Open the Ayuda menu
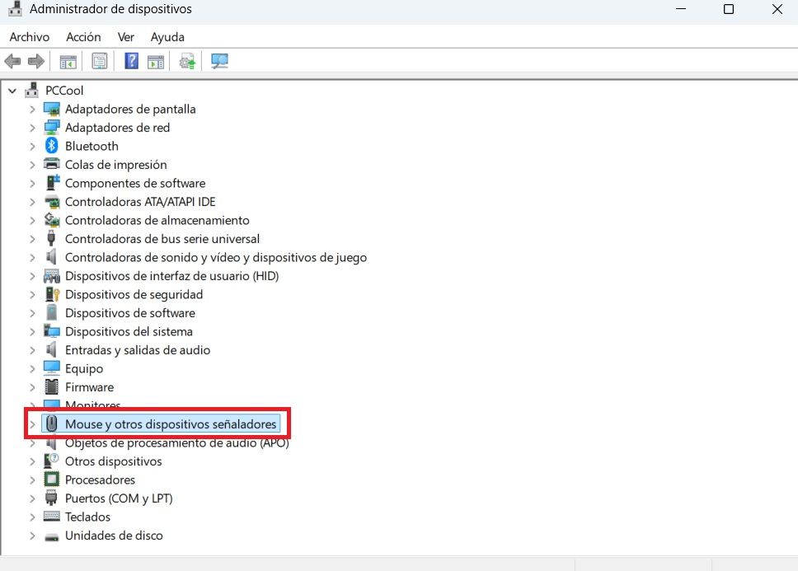The width and height of the screenshot is (798, 571). click(x=167, y=37)
